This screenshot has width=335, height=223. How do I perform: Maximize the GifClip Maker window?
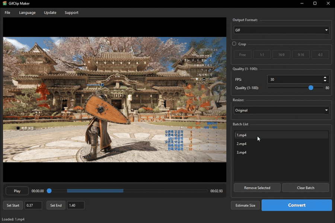315,3
